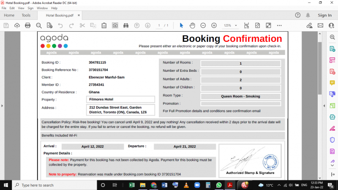The image size is (338, 190).
Task: Open Chrome from the taskbar
Action: click(153, 185)
